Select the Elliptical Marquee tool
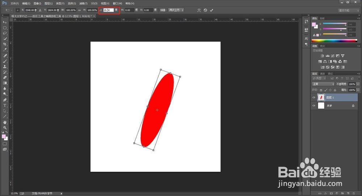The width and height of the screenshot is (362, 196). (x=5, y=28)
